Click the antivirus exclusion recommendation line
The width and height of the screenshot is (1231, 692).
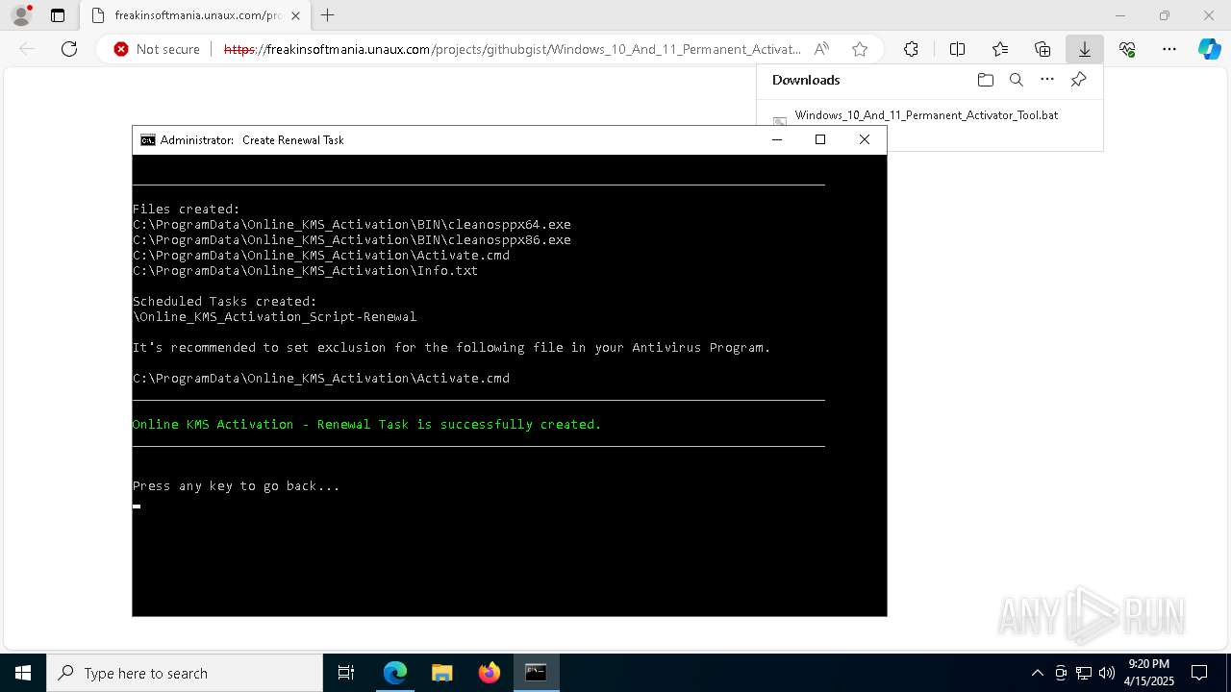click(x=452, y=348)
